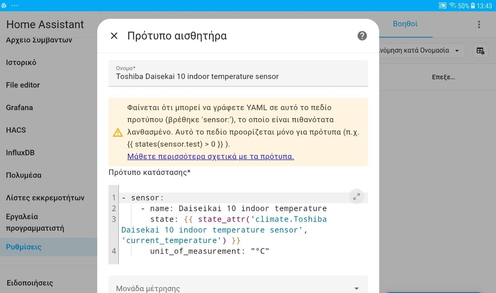496x293 pixels.
Task: Click the table settings icon
Action: [480, 51]
